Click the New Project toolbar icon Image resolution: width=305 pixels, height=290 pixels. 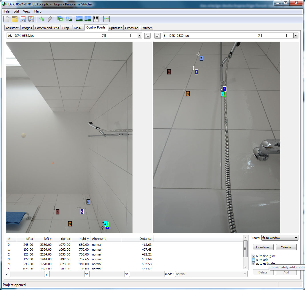(x=6, y=19)
